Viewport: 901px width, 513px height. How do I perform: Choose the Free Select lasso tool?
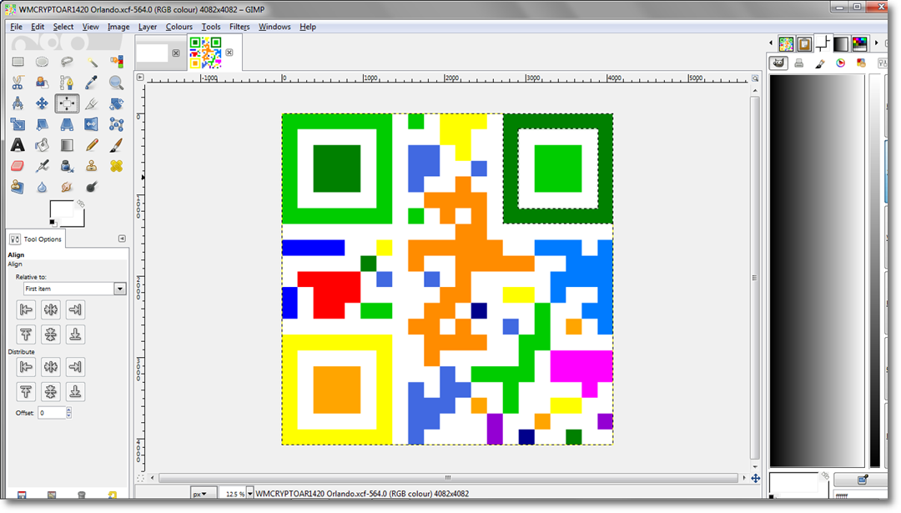click(x=67, y=62)
